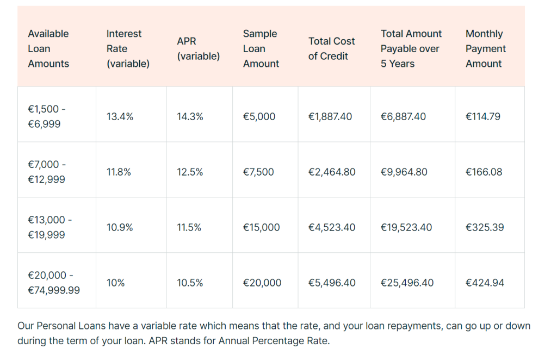The width and height of the screenshot is (557, 355).
Task: Select the Sample Loan Amount header
Action: click(261, 48)
